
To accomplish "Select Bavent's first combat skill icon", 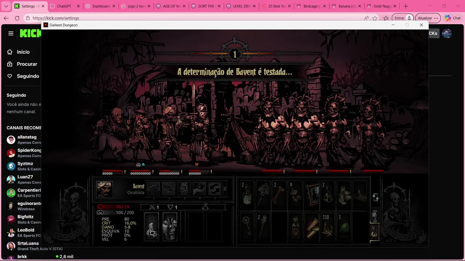I will tap(153, 189).
